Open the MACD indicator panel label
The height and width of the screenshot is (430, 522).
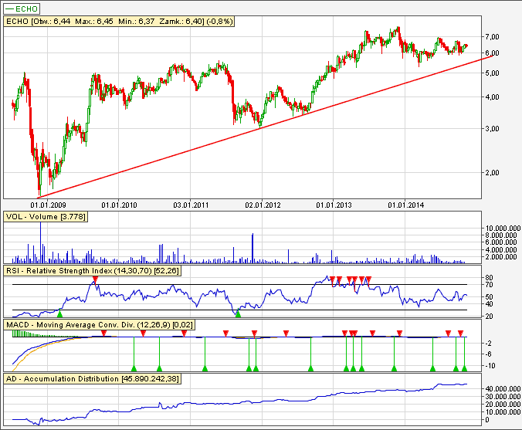92,327
